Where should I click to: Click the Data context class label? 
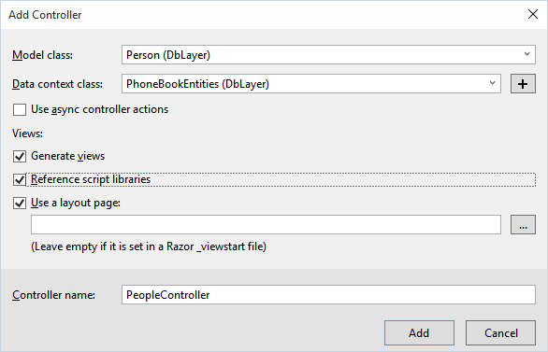click(x=57, y=84)
